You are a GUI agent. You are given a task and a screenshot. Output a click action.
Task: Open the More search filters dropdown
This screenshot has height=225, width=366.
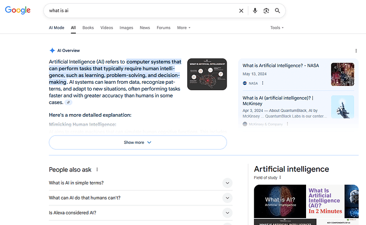pyautogui.click(x=184, y=28)
